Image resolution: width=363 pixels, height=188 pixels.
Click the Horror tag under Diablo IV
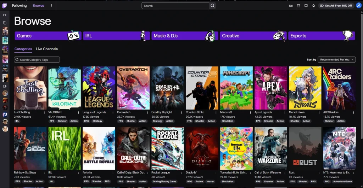210,182
